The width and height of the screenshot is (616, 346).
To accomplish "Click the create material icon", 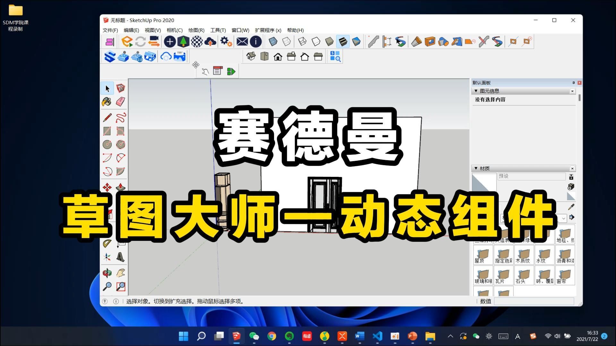I will 571,186.
